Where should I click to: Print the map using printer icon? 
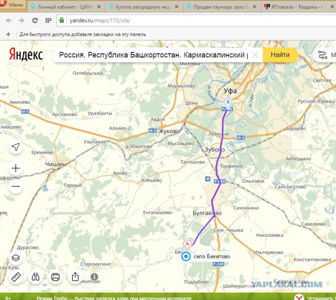55,277
